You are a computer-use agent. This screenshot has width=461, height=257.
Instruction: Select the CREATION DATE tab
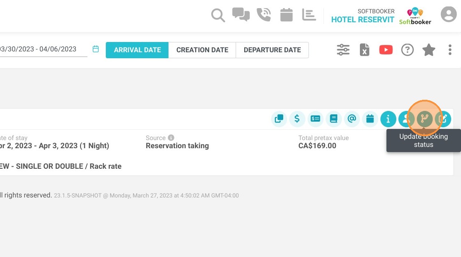coord(202,50)
